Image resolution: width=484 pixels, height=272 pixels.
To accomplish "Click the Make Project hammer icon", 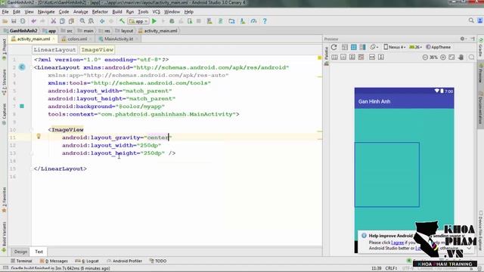I will pyautogui.click(x=122, y=21).
